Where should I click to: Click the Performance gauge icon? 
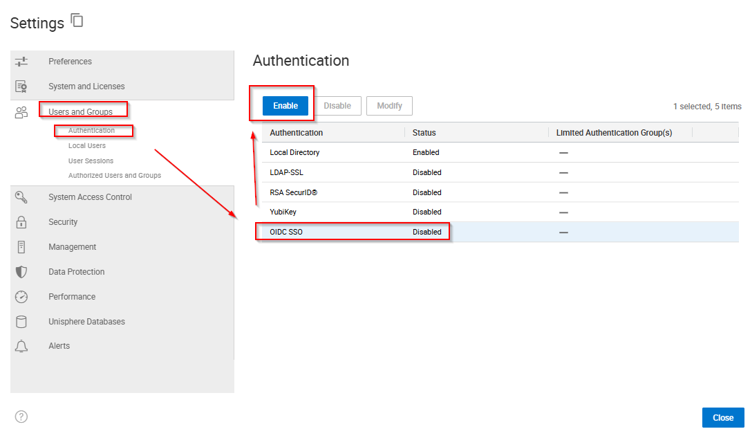coord(21,297)
